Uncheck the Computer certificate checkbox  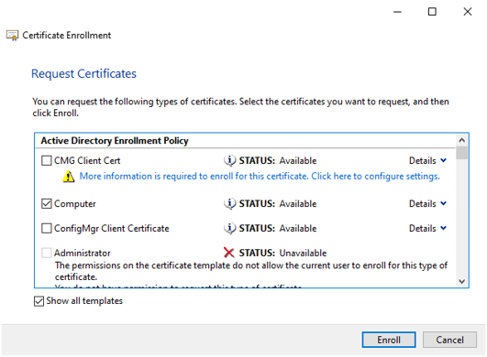pos(47,203)
